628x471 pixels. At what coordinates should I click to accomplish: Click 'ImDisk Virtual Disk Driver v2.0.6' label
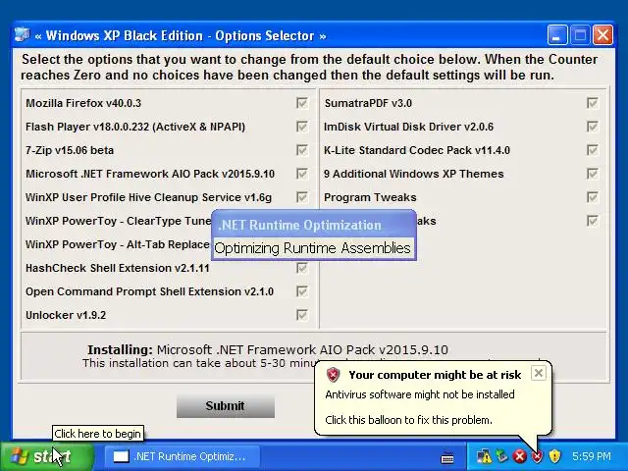pyautogui.click(x=408, y=127)
